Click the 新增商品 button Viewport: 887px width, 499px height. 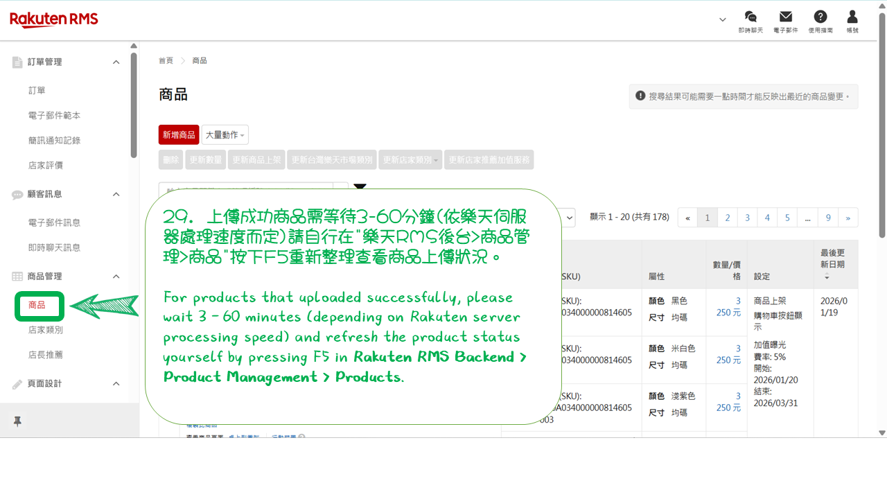pyautogui.click(x=179, y=135)
